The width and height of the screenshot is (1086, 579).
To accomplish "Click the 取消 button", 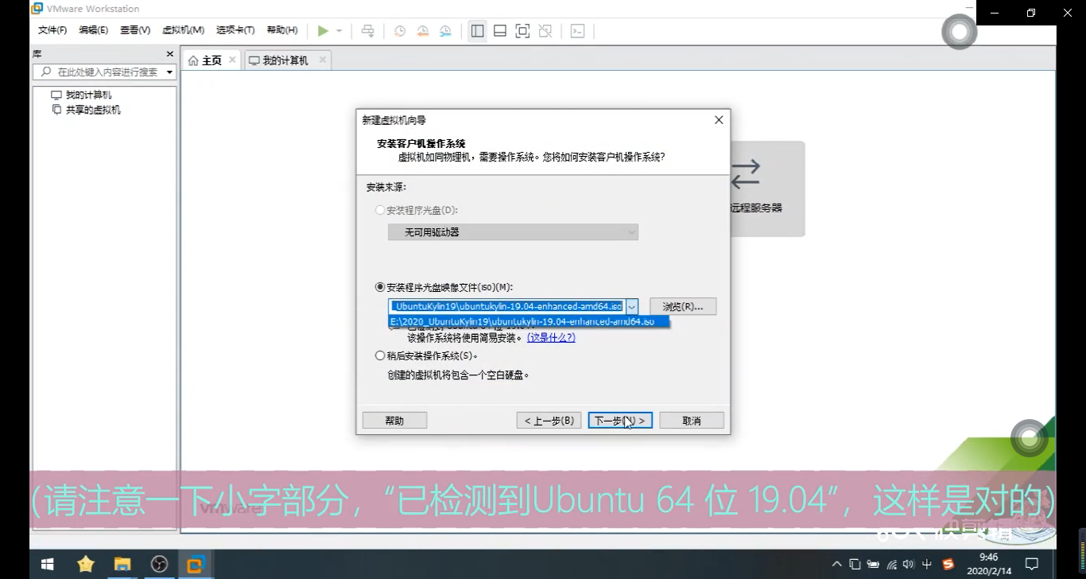I will point(692,421).
